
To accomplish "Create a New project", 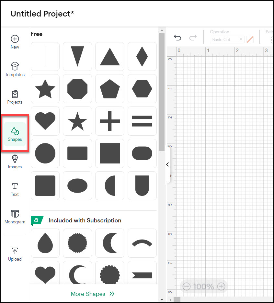I will tap(15, 41).
